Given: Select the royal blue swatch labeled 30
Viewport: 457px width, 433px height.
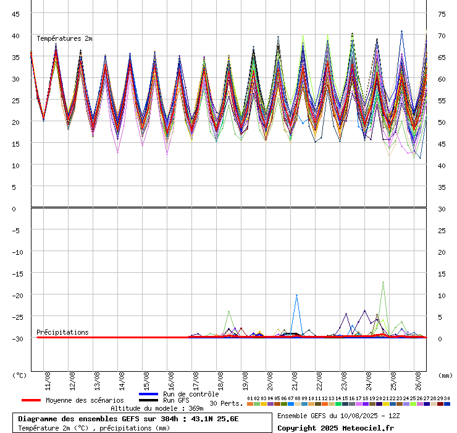Looking at the screenshot, I should [447, 404].
